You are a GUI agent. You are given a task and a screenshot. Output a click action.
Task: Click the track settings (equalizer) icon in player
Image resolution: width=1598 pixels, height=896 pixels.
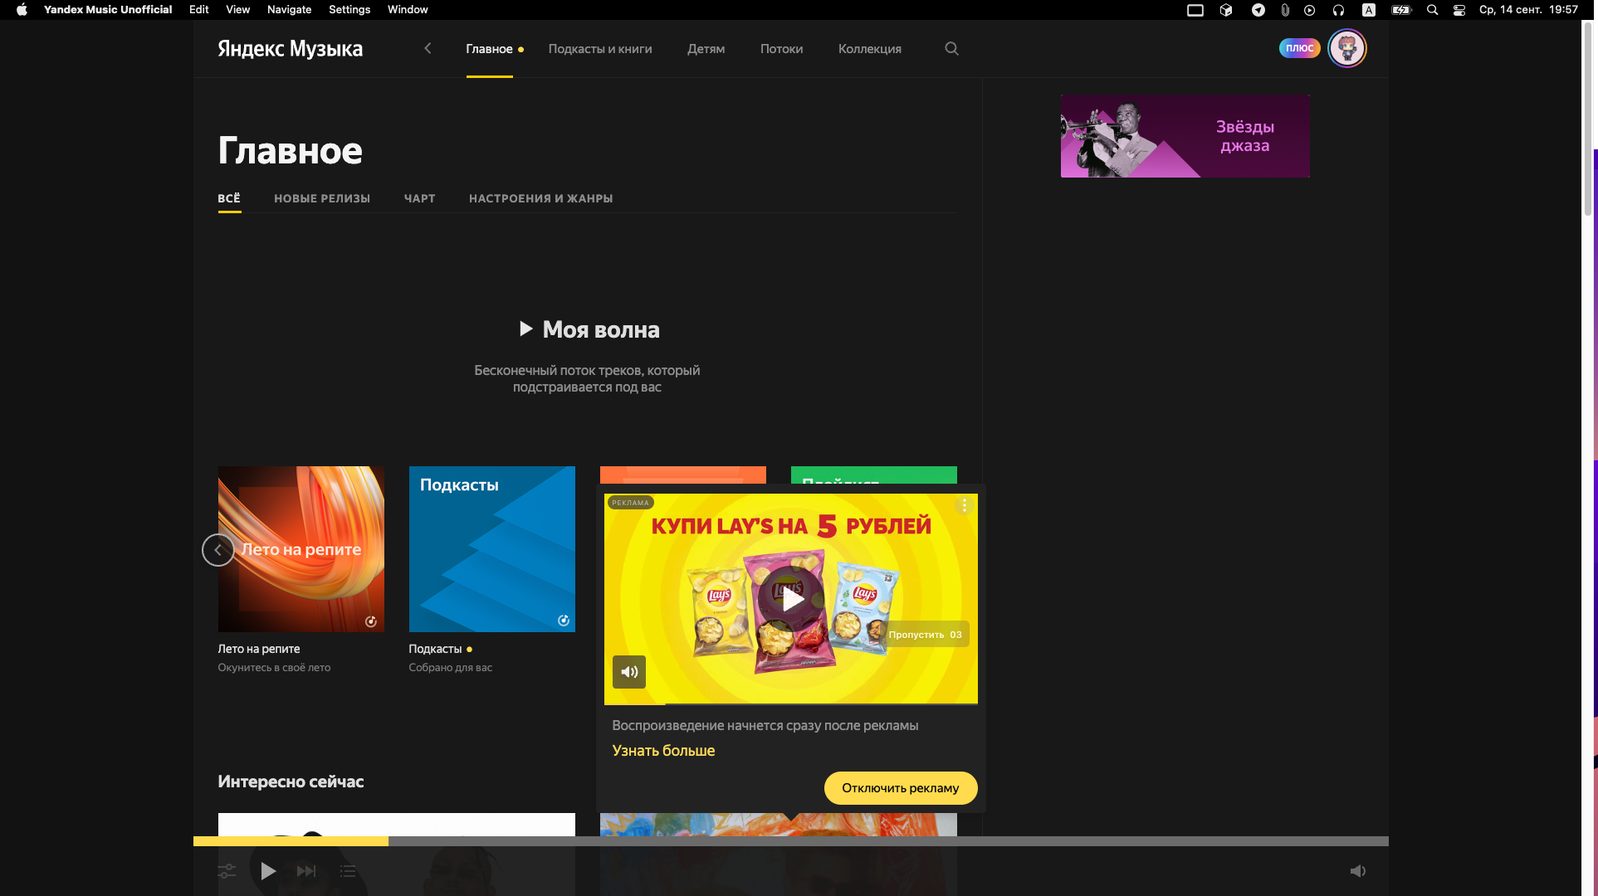tap(226, 871)
